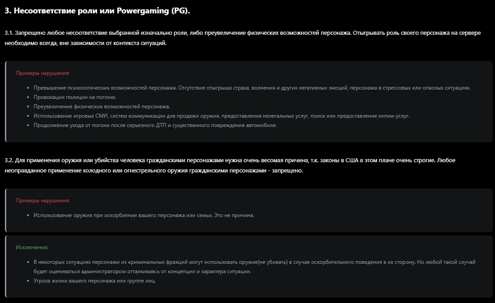Click the phrase 'Это не причина.' in second block
Viewport: 495px width, 303px height.
(x=234, y=215)
